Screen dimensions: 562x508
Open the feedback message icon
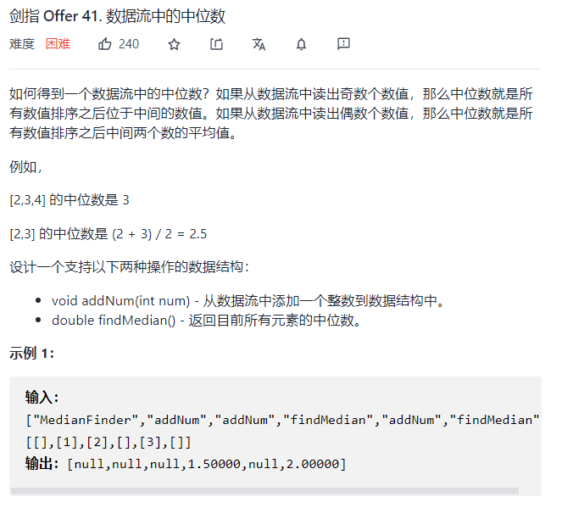pos(343,44)
